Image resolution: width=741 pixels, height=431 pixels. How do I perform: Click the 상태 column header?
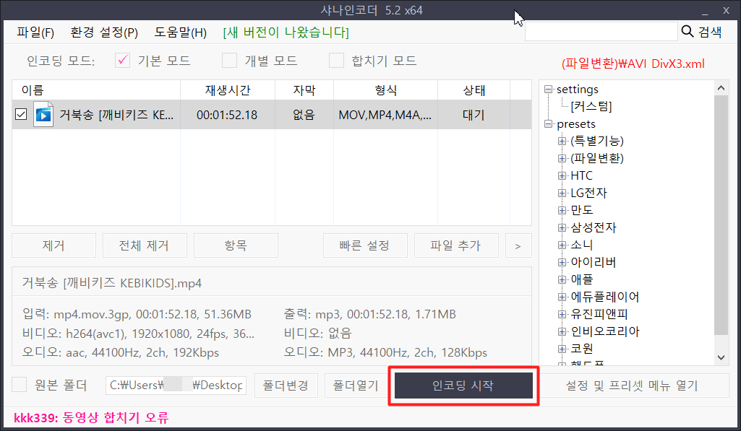[x=474, y=90]
